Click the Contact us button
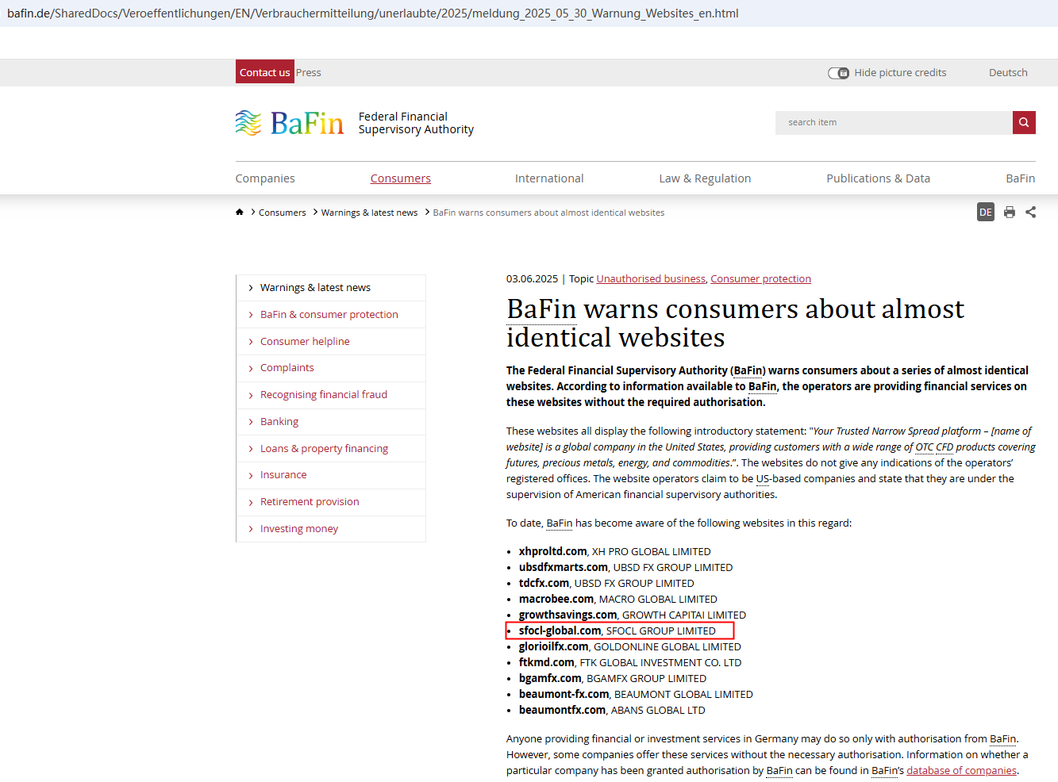The image size is (1058, 782). (264, 72)
